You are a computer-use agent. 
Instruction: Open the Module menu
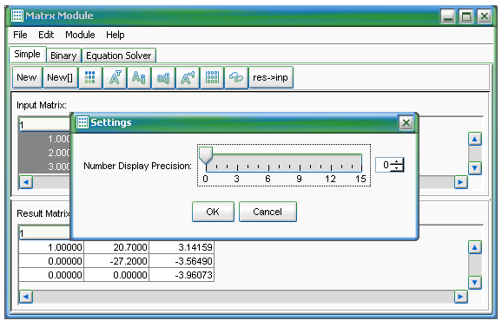click(80, 35)
